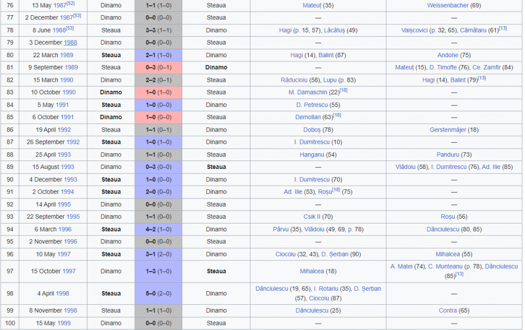525x330 pixels.
Task: Select the 1–3 (1–0) score cell
Action: 159,271
